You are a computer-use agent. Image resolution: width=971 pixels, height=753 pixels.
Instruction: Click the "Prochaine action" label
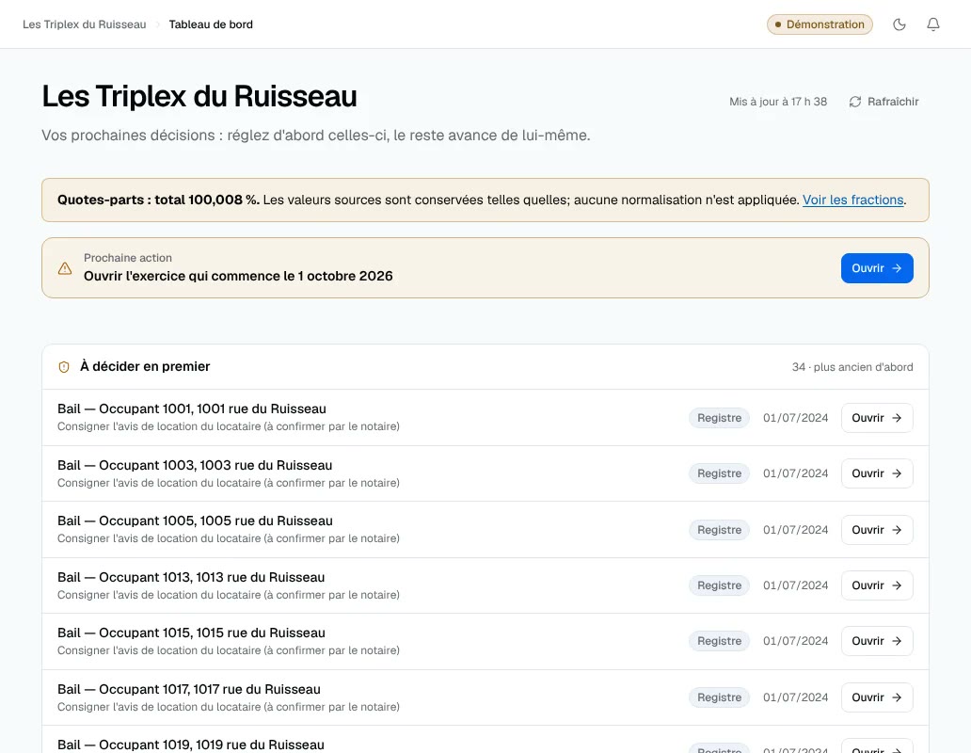tap(128, 258)
